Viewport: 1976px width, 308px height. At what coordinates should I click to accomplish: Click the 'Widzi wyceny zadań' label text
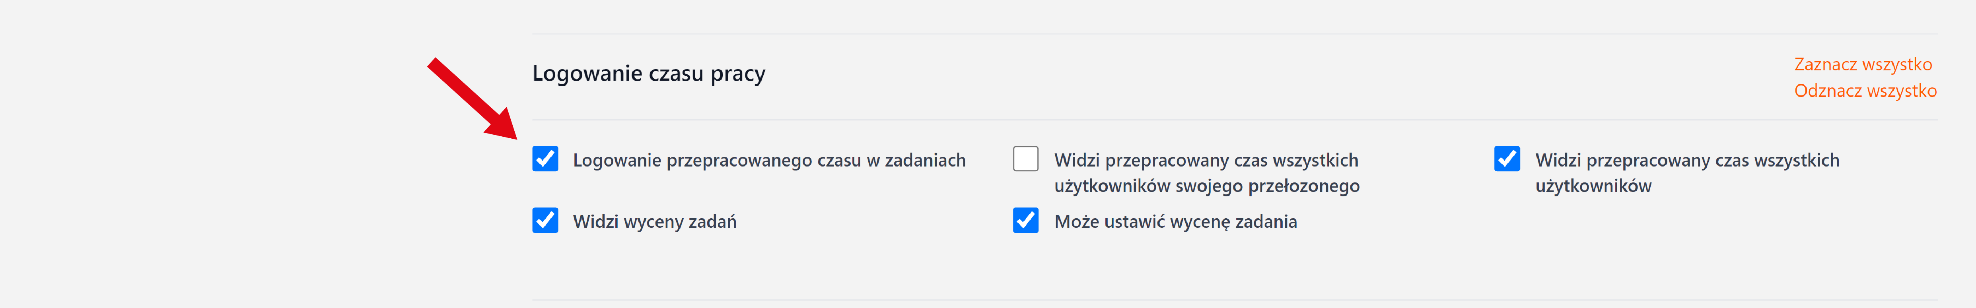pyautogui.click(x=654, y=221)
